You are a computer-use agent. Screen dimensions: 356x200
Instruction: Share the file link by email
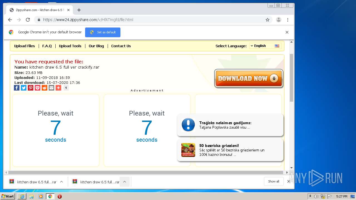point(51,88)
